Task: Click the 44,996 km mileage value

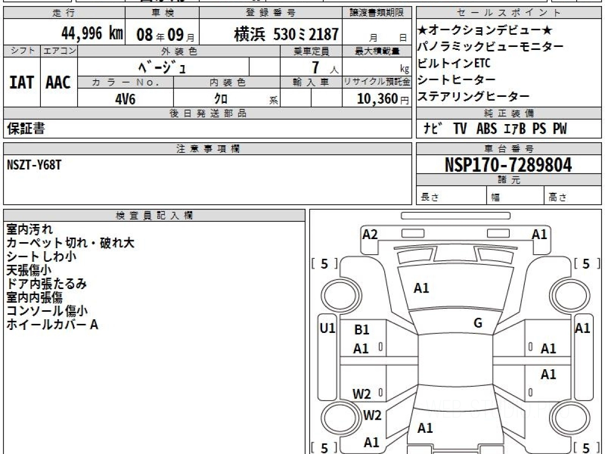Action: 92,34
